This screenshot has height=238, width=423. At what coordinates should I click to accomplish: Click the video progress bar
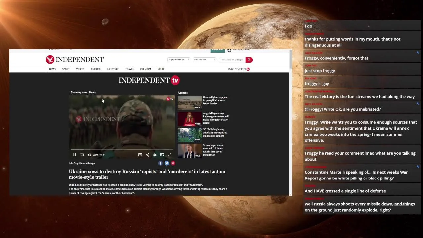122,150
